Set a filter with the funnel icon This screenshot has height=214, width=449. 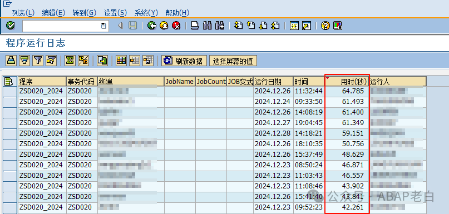tap(38, 61)
